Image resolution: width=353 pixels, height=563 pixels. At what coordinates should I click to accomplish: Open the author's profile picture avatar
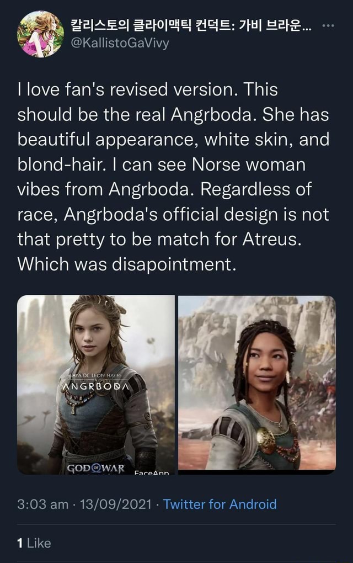pyautogui.click(x=40, y=34)
